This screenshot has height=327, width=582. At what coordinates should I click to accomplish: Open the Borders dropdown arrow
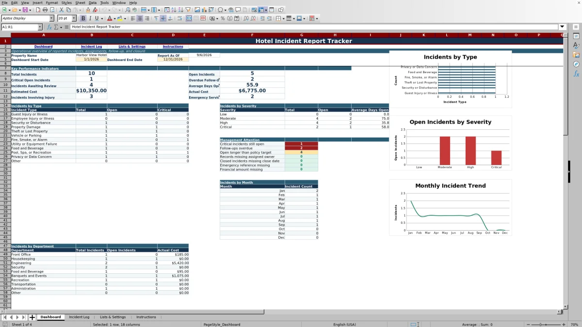pyautogui.click(x=283, y=18)
